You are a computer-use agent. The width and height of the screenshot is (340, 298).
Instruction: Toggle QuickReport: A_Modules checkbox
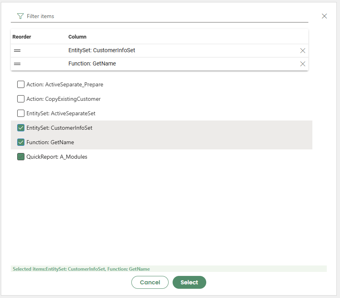21,157
